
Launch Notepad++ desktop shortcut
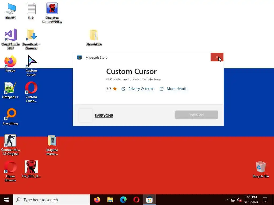pos(10,90)
